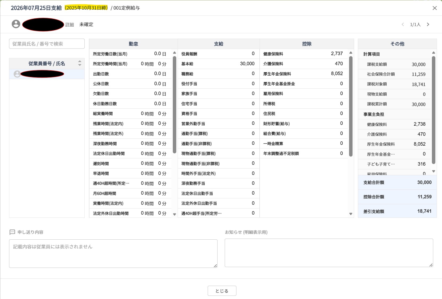Close the payroll dialog with X
Screen dimensions: 442x299
tap(435, 8)
